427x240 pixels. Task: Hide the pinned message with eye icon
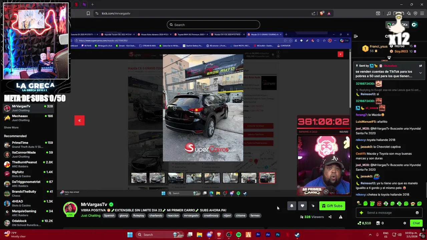tap(420, 66)
